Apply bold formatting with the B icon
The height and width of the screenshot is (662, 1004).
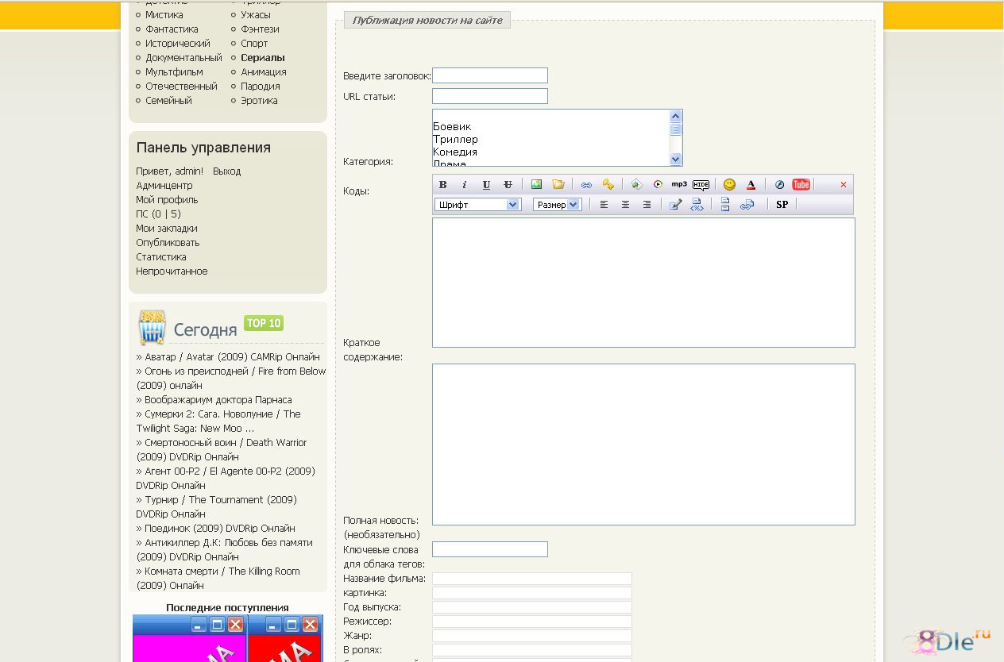(x=443, y=184)
